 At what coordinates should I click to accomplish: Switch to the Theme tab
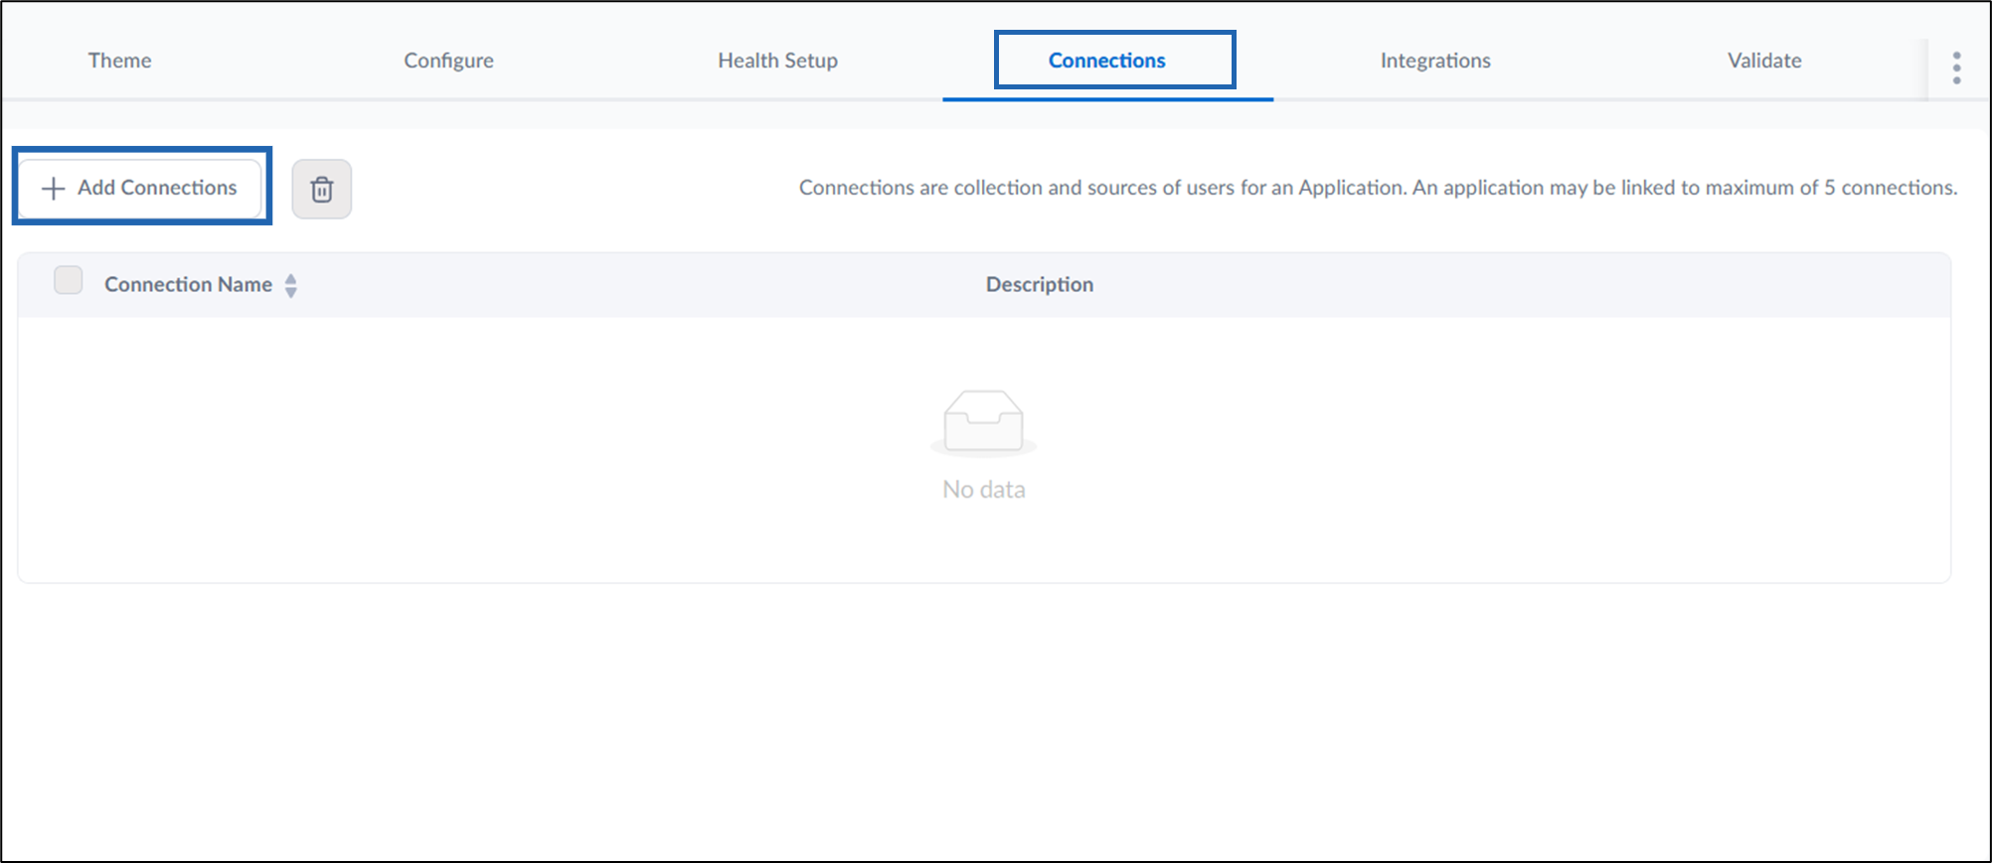point(120,61)
